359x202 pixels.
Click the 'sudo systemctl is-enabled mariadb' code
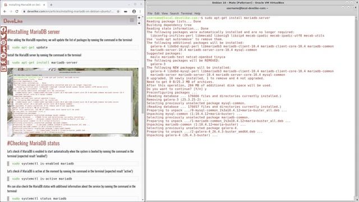tap(73, 163)
